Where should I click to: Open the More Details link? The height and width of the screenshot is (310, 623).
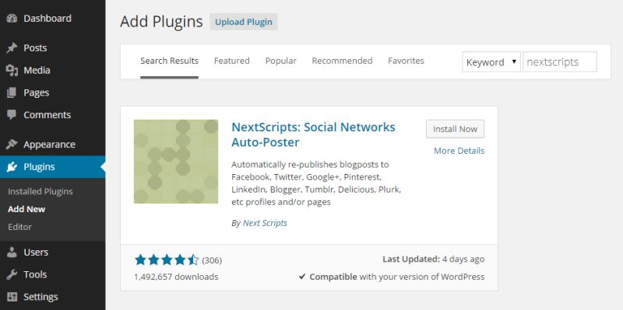pyautogui.click(x=459, y=151)
